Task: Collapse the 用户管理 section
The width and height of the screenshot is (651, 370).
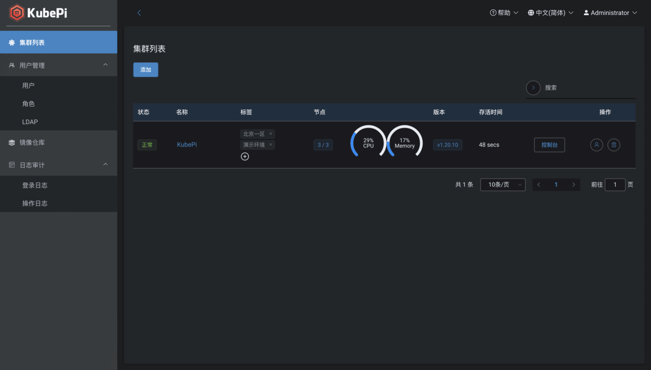Action: click(x=105, y=65)
